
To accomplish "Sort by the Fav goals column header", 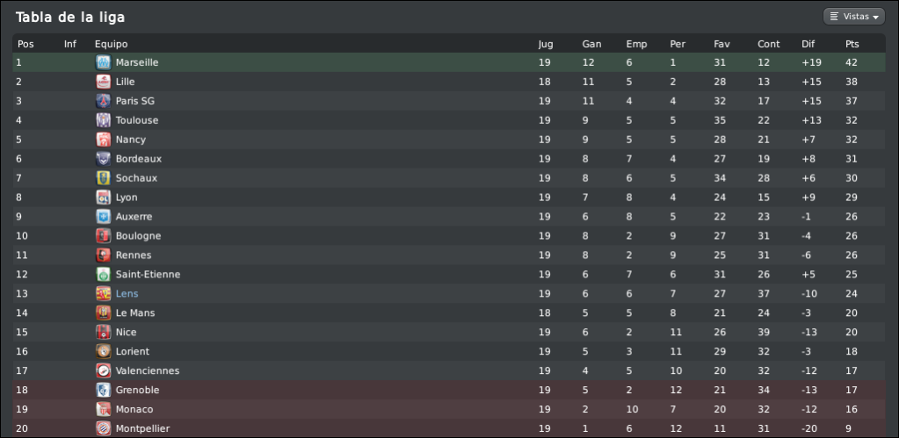I will coord(721,44).
